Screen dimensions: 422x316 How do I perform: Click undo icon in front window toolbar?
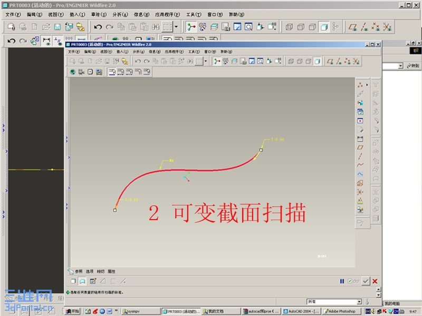coord(138,61)
